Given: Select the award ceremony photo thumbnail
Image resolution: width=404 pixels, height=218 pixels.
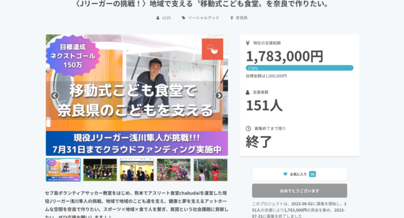Looking at the screenshot, I should [x=137, y=170].
